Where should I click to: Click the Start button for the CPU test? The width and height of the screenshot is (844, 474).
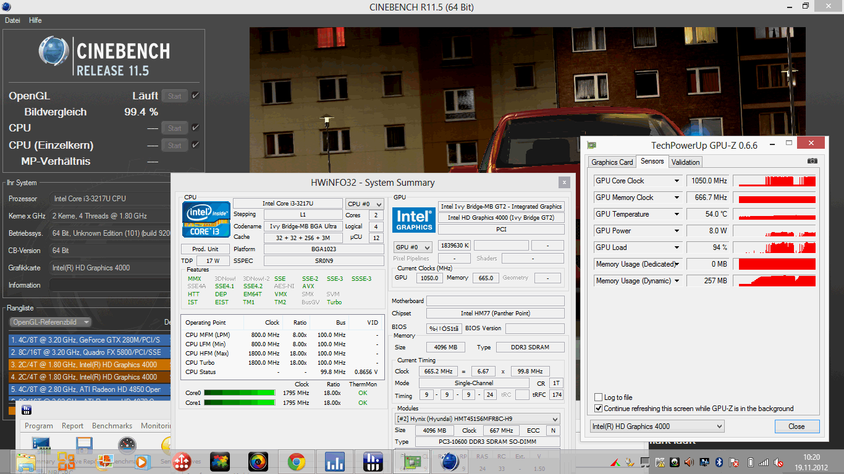(175, 128)
